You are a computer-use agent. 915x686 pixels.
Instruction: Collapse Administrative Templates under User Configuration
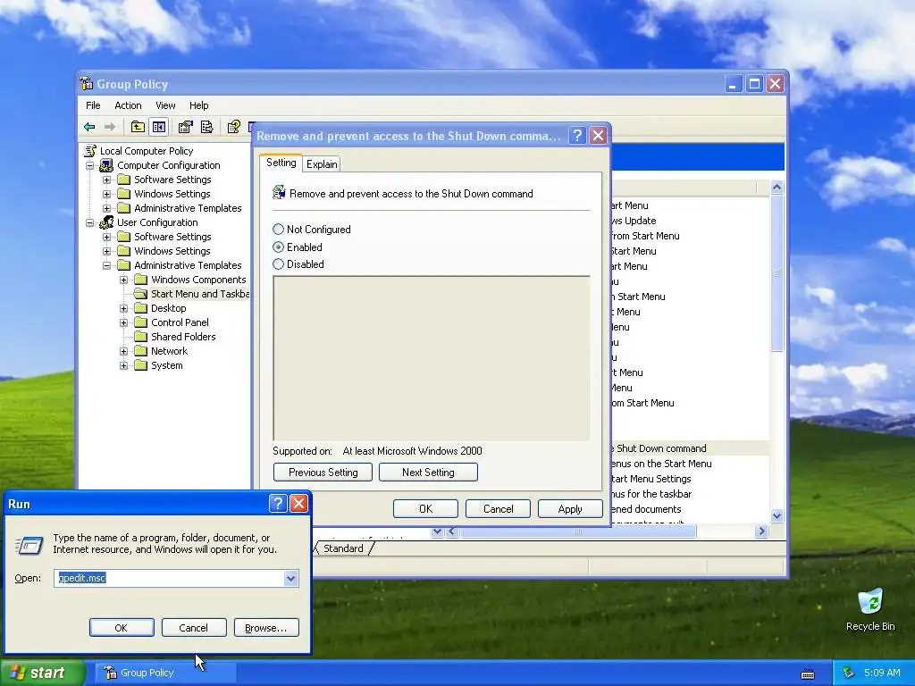pos(107,265)
